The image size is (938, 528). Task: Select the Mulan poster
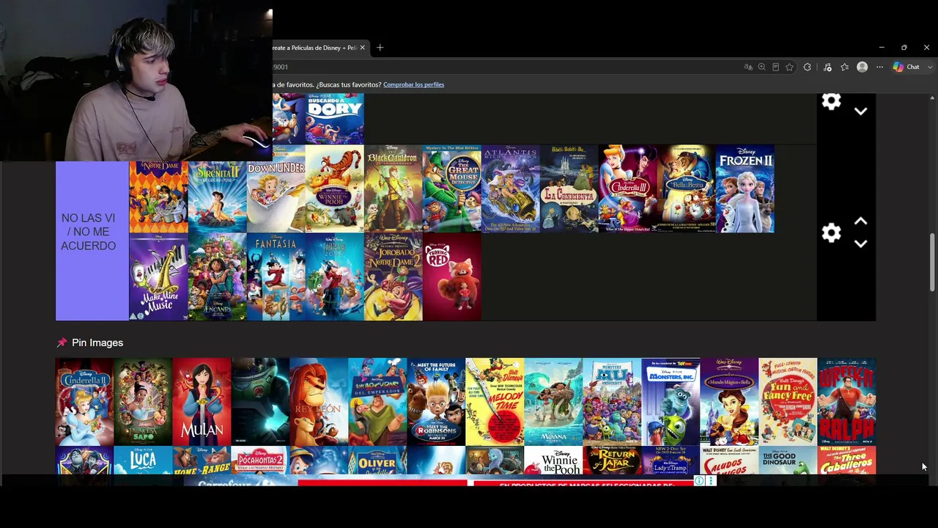(x=202, y=402)
